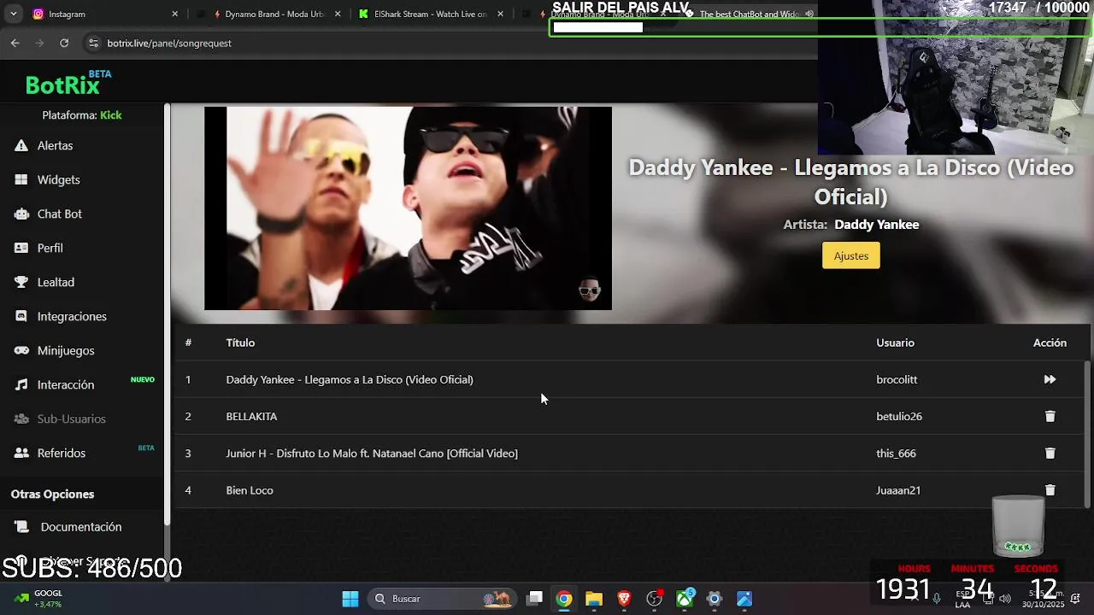
Task: Open the gear settings app on taskbar
Action: (x=715, y=599)
